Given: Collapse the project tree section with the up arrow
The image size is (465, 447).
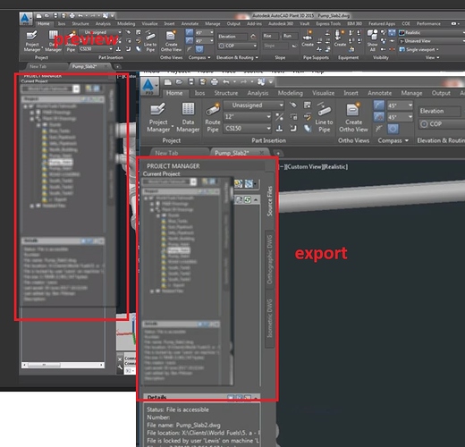Looking at the screenshot, I should 256,199.
